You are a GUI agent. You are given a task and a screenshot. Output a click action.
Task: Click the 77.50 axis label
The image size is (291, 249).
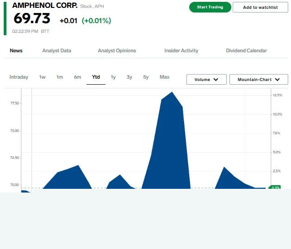pos(14,103)
